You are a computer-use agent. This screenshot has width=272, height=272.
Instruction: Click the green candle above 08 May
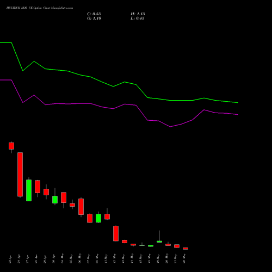(98, 218)
